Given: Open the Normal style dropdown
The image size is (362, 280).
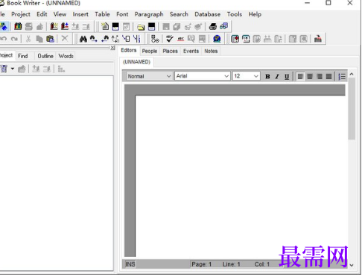Looking at the screenshot, I should [x=169, y=76].
